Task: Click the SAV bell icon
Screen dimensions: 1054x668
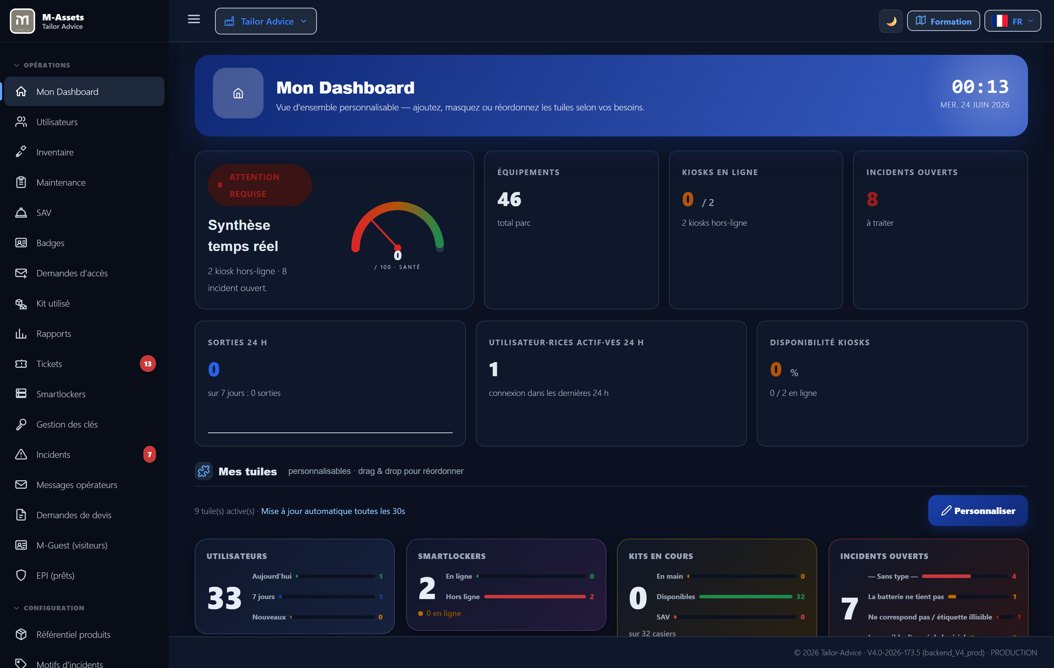Action: 21,212
